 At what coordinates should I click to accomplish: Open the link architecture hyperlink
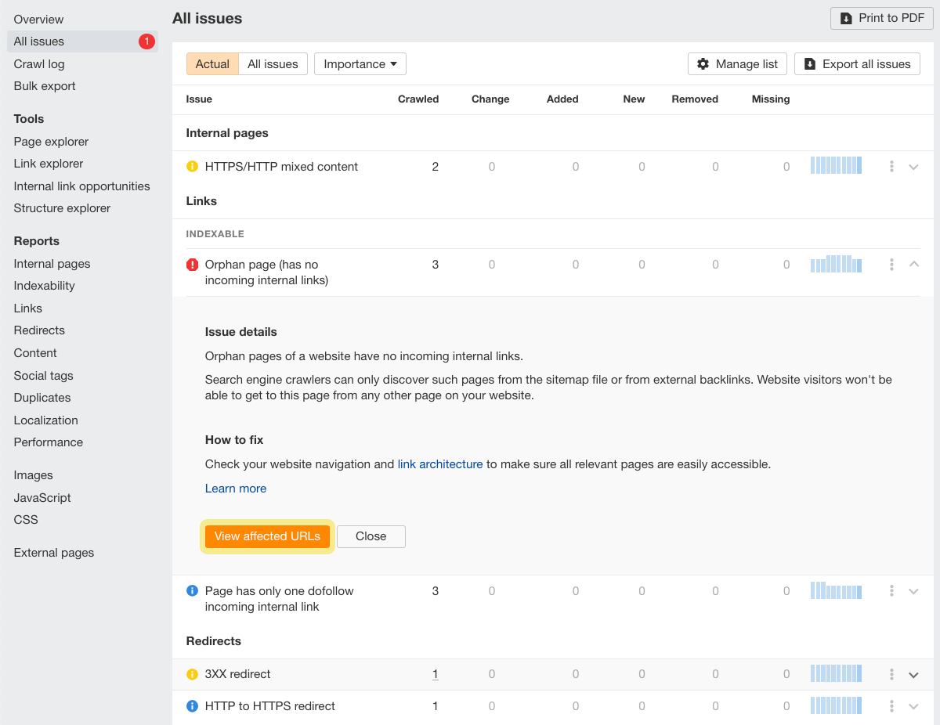point(439,463)
